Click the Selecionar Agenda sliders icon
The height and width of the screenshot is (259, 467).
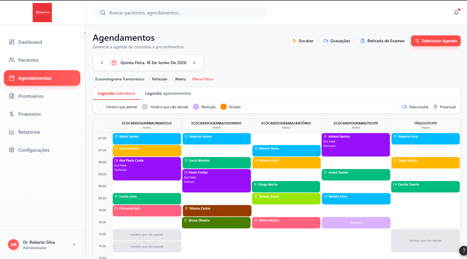coord(417,41)
